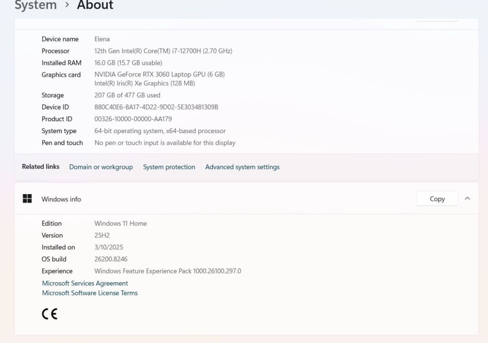Click the Related links label

tap(41, 167)
